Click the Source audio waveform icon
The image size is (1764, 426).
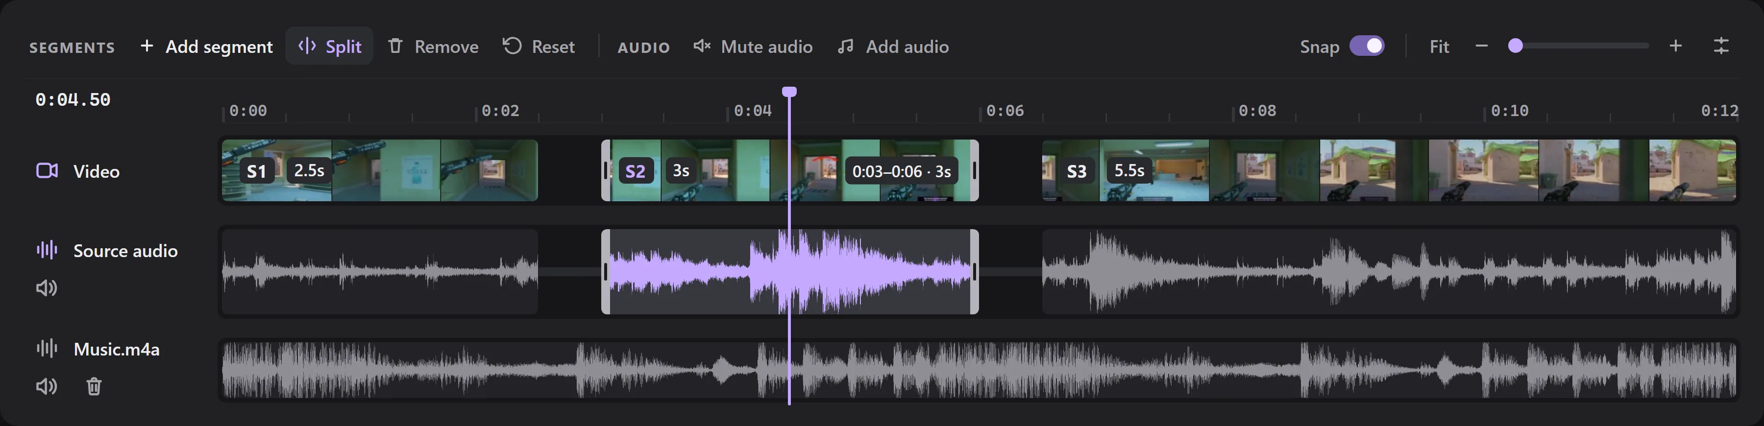pyautogui.click(x=47, y=250)
